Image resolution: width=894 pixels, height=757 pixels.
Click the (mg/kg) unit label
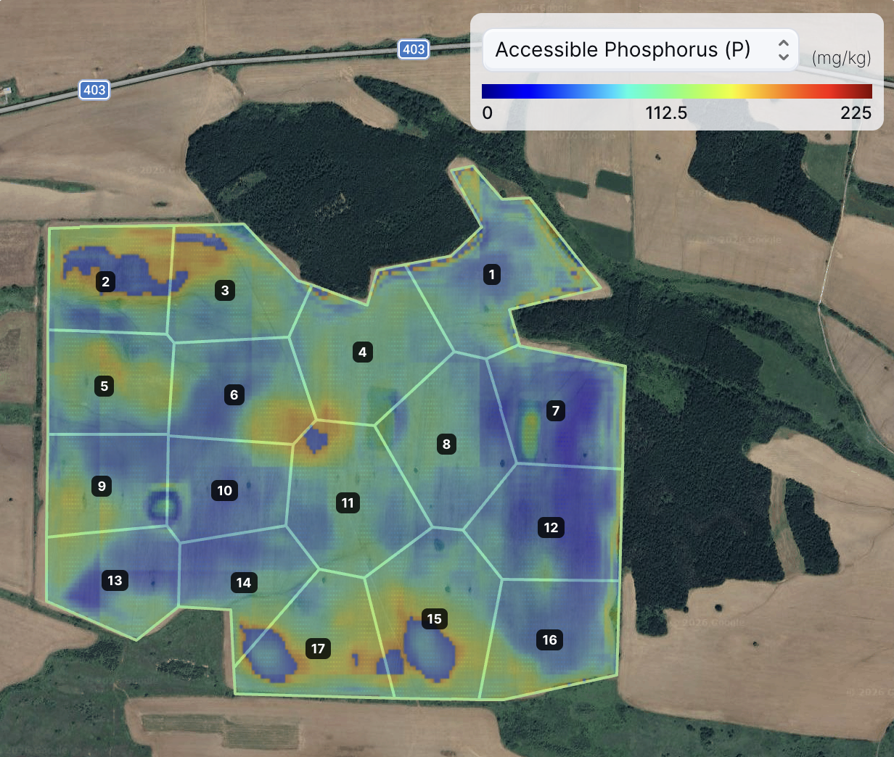(842, 58)
